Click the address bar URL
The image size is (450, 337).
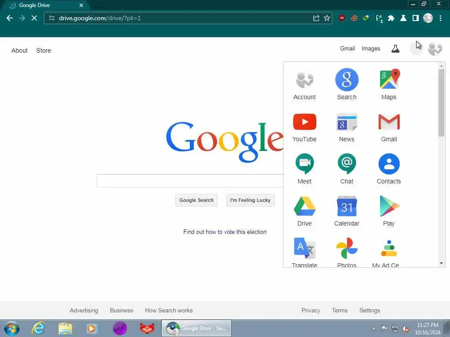click(100, 18)
